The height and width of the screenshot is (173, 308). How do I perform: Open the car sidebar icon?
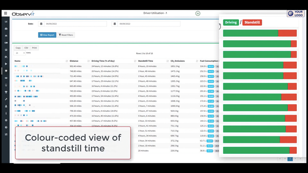6,36
